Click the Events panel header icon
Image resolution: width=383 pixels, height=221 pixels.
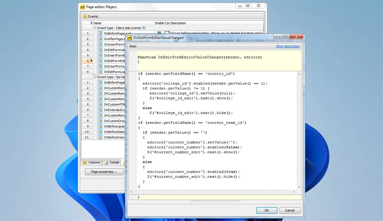click(x=85, y=16)
